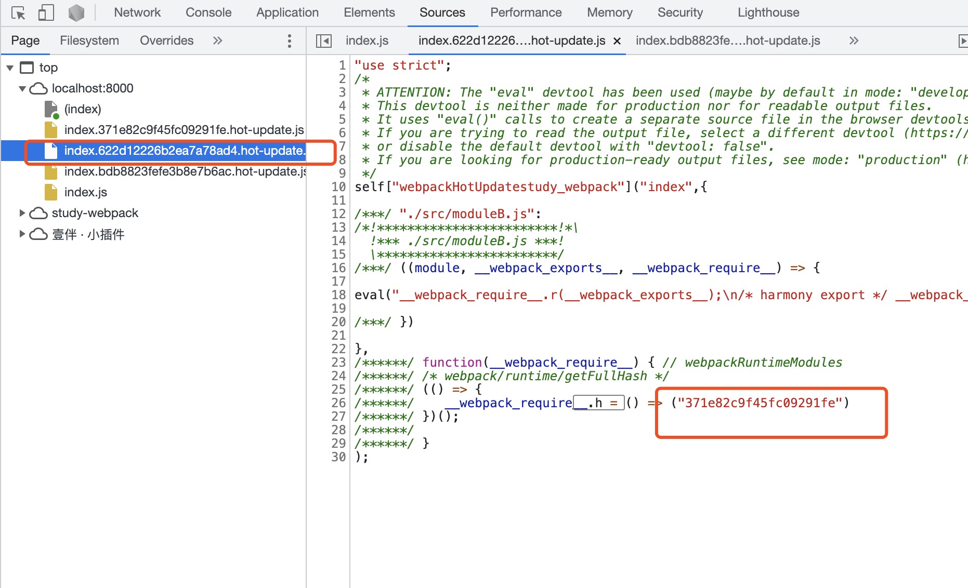
Task: Select the Page navigator tab
Action: point(25,41)
